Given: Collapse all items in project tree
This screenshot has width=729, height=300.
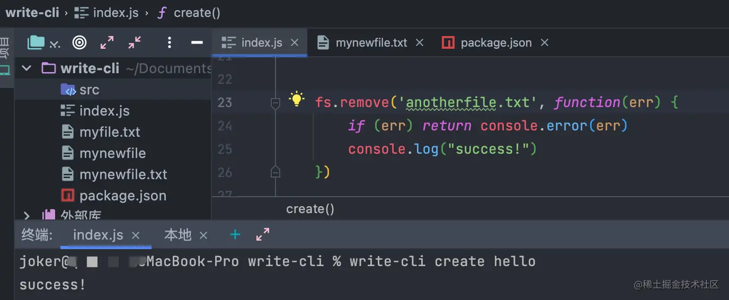Looking at the screenshot, I should [135, 42].
